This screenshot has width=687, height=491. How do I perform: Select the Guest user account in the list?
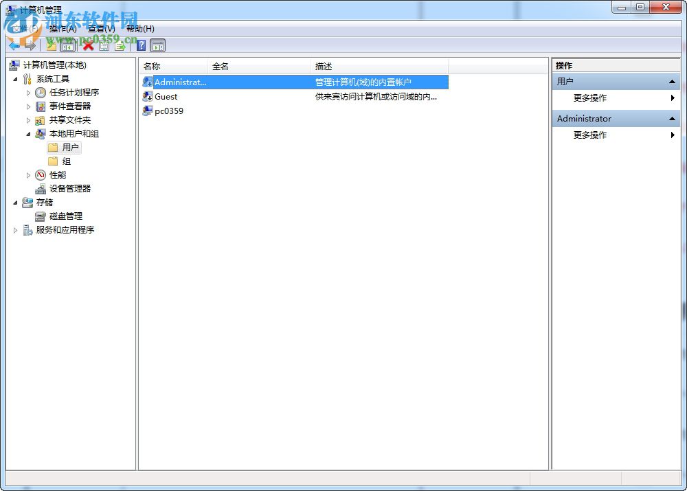[166, 96]
